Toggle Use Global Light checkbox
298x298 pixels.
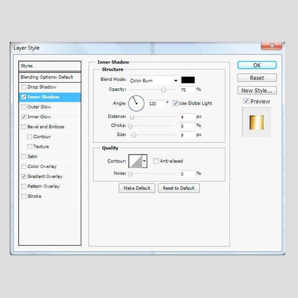175,103
